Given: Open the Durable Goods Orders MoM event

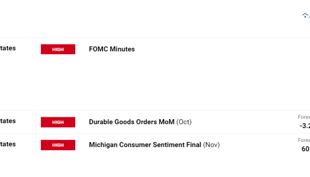Looking at the screenshot, I should coord(131,122).
